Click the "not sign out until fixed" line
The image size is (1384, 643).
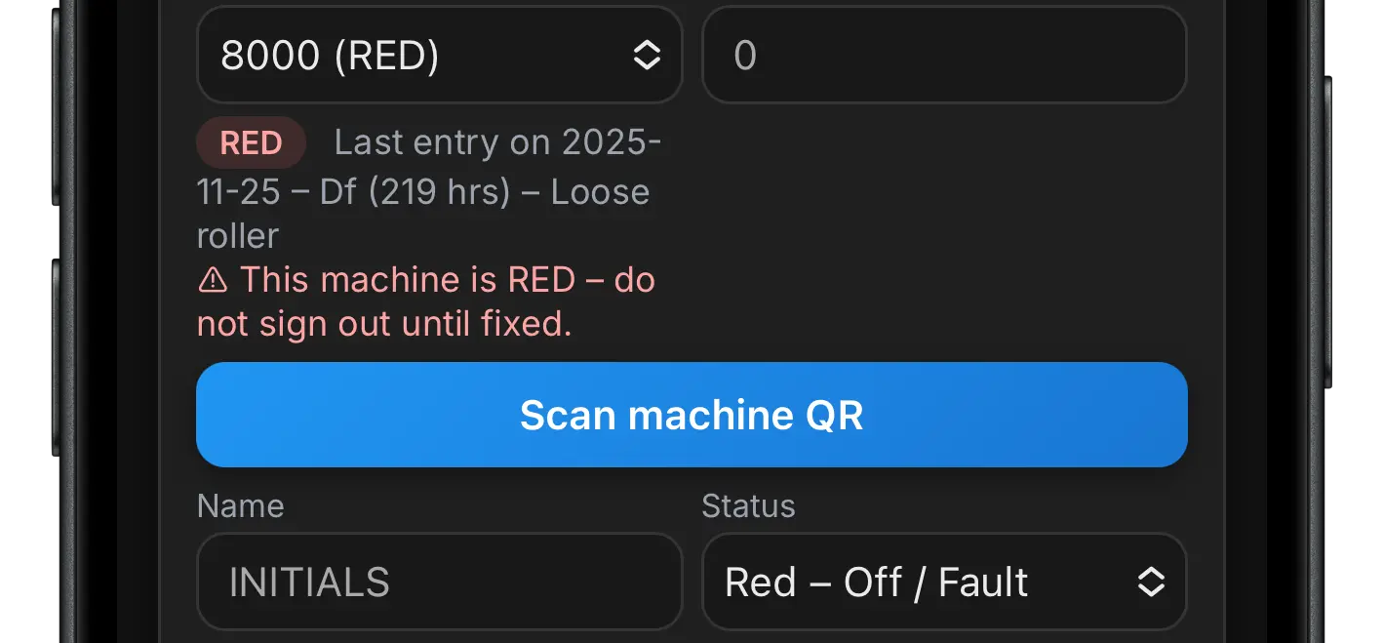click(x=384, y=324)
